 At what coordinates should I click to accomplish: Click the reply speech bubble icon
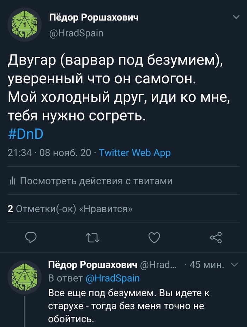point(32,237)
